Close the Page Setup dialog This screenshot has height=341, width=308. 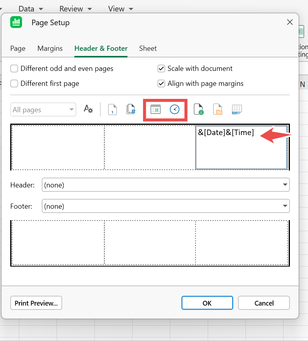pos(290,22)
